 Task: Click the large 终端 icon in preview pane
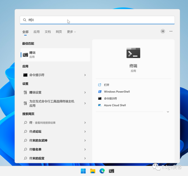[133, 53]
